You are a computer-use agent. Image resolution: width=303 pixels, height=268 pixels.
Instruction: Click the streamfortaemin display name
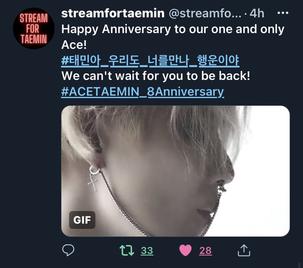(x=113, y=13)
